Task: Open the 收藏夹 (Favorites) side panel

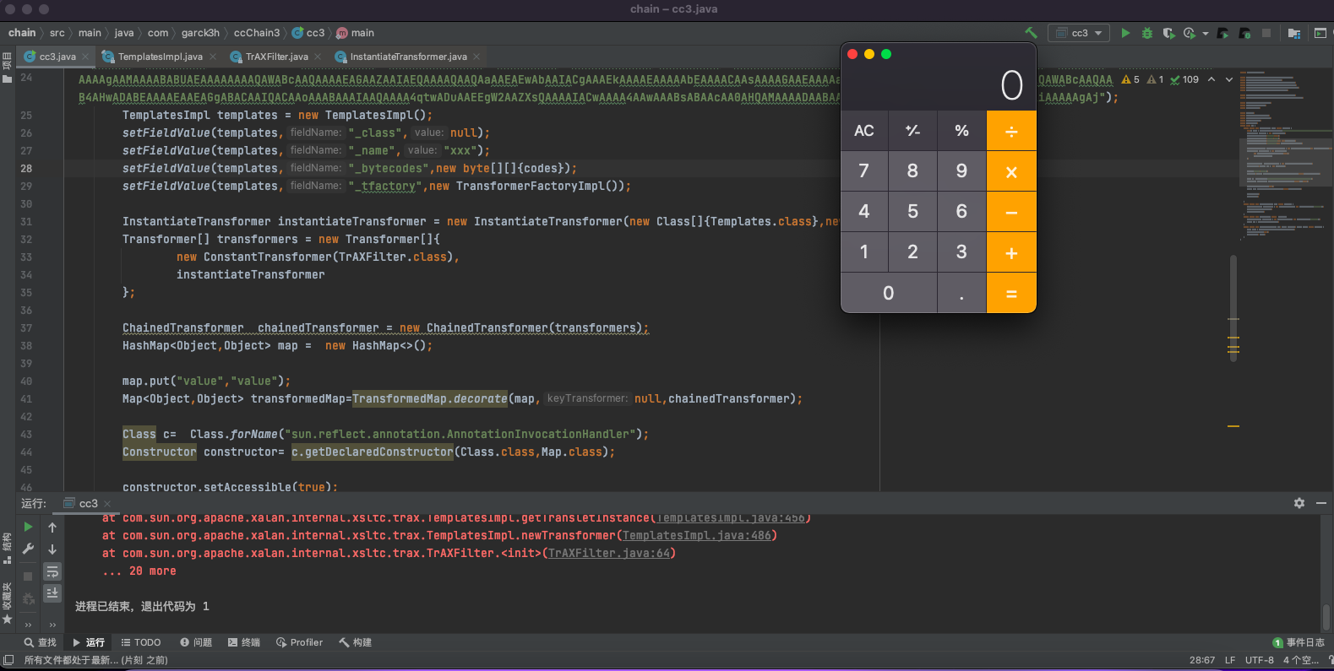Action: tap(8, 603)
